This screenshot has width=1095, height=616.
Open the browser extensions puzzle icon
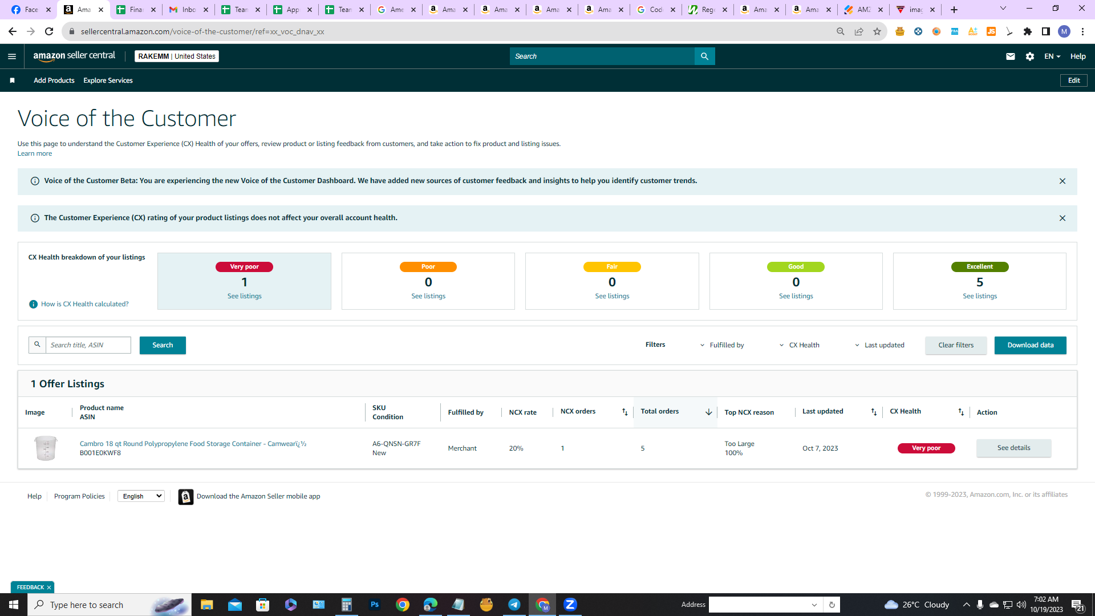(x=1028, y=32)
